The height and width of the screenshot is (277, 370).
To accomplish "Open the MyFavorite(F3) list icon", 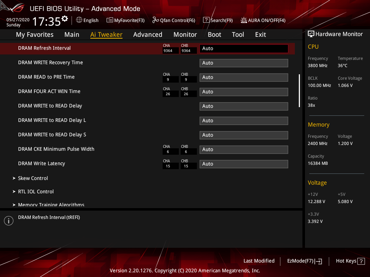I will [110, 20].
